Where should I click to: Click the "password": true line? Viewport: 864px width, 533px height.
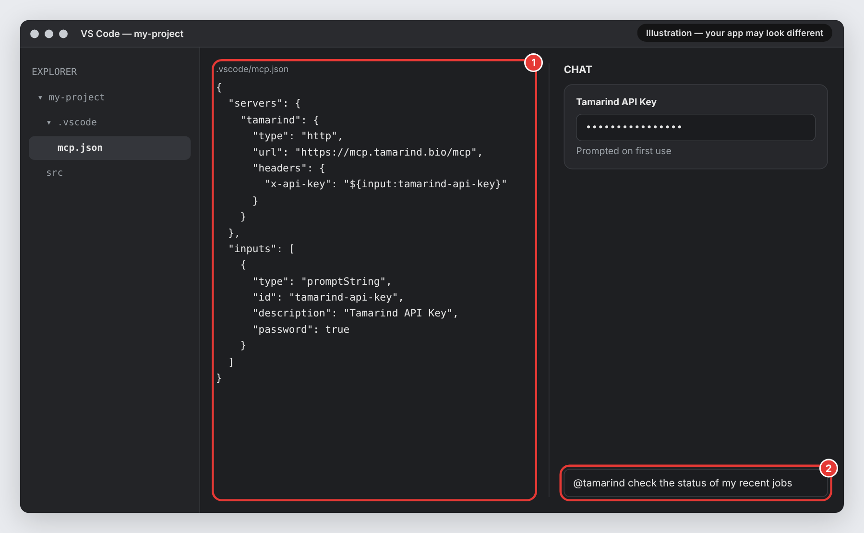click(x=301, y=329)
